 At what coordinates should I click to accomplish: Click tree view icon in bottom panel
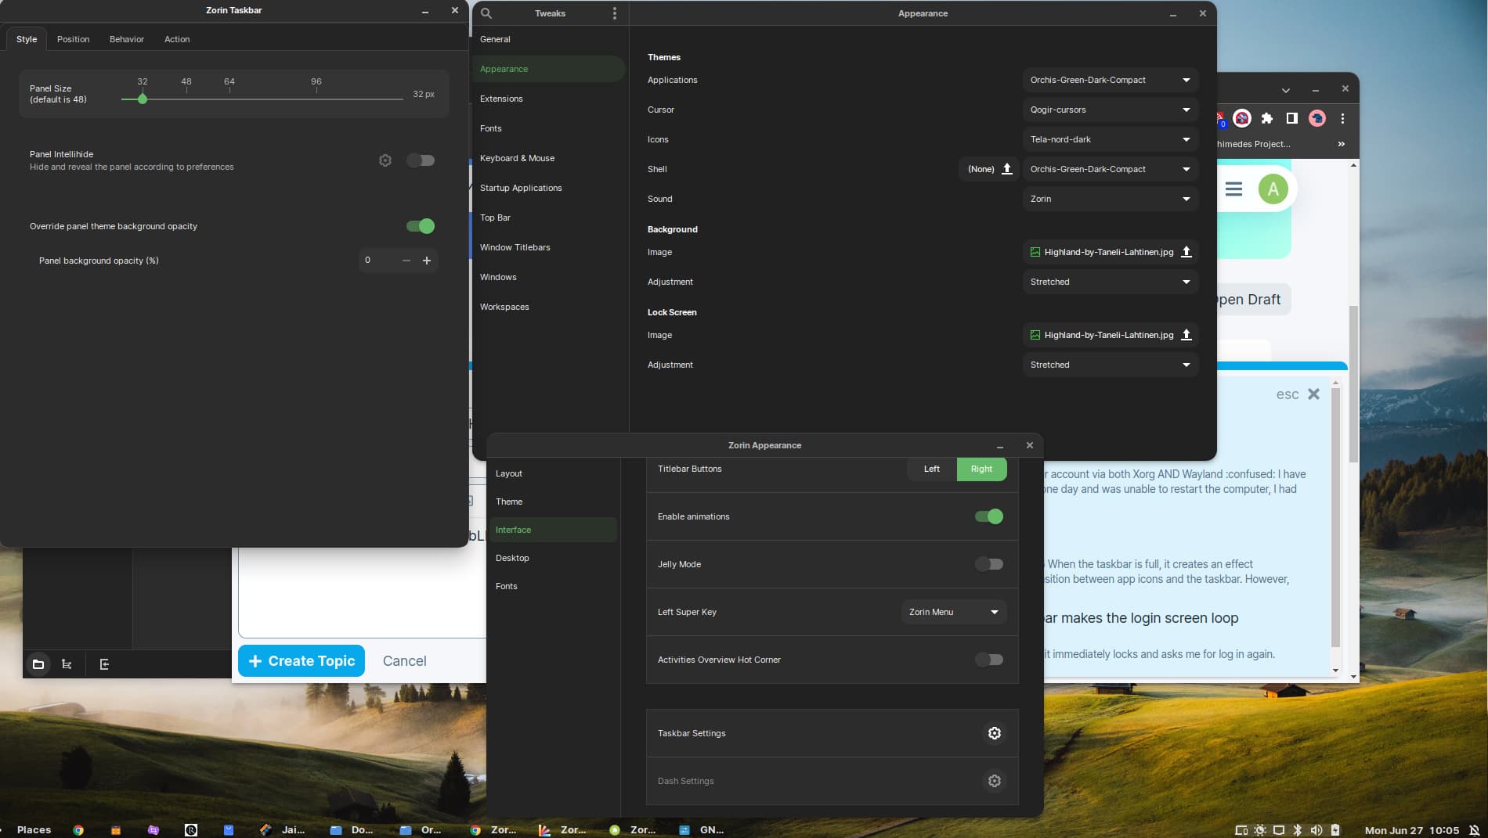coord(67,664)
